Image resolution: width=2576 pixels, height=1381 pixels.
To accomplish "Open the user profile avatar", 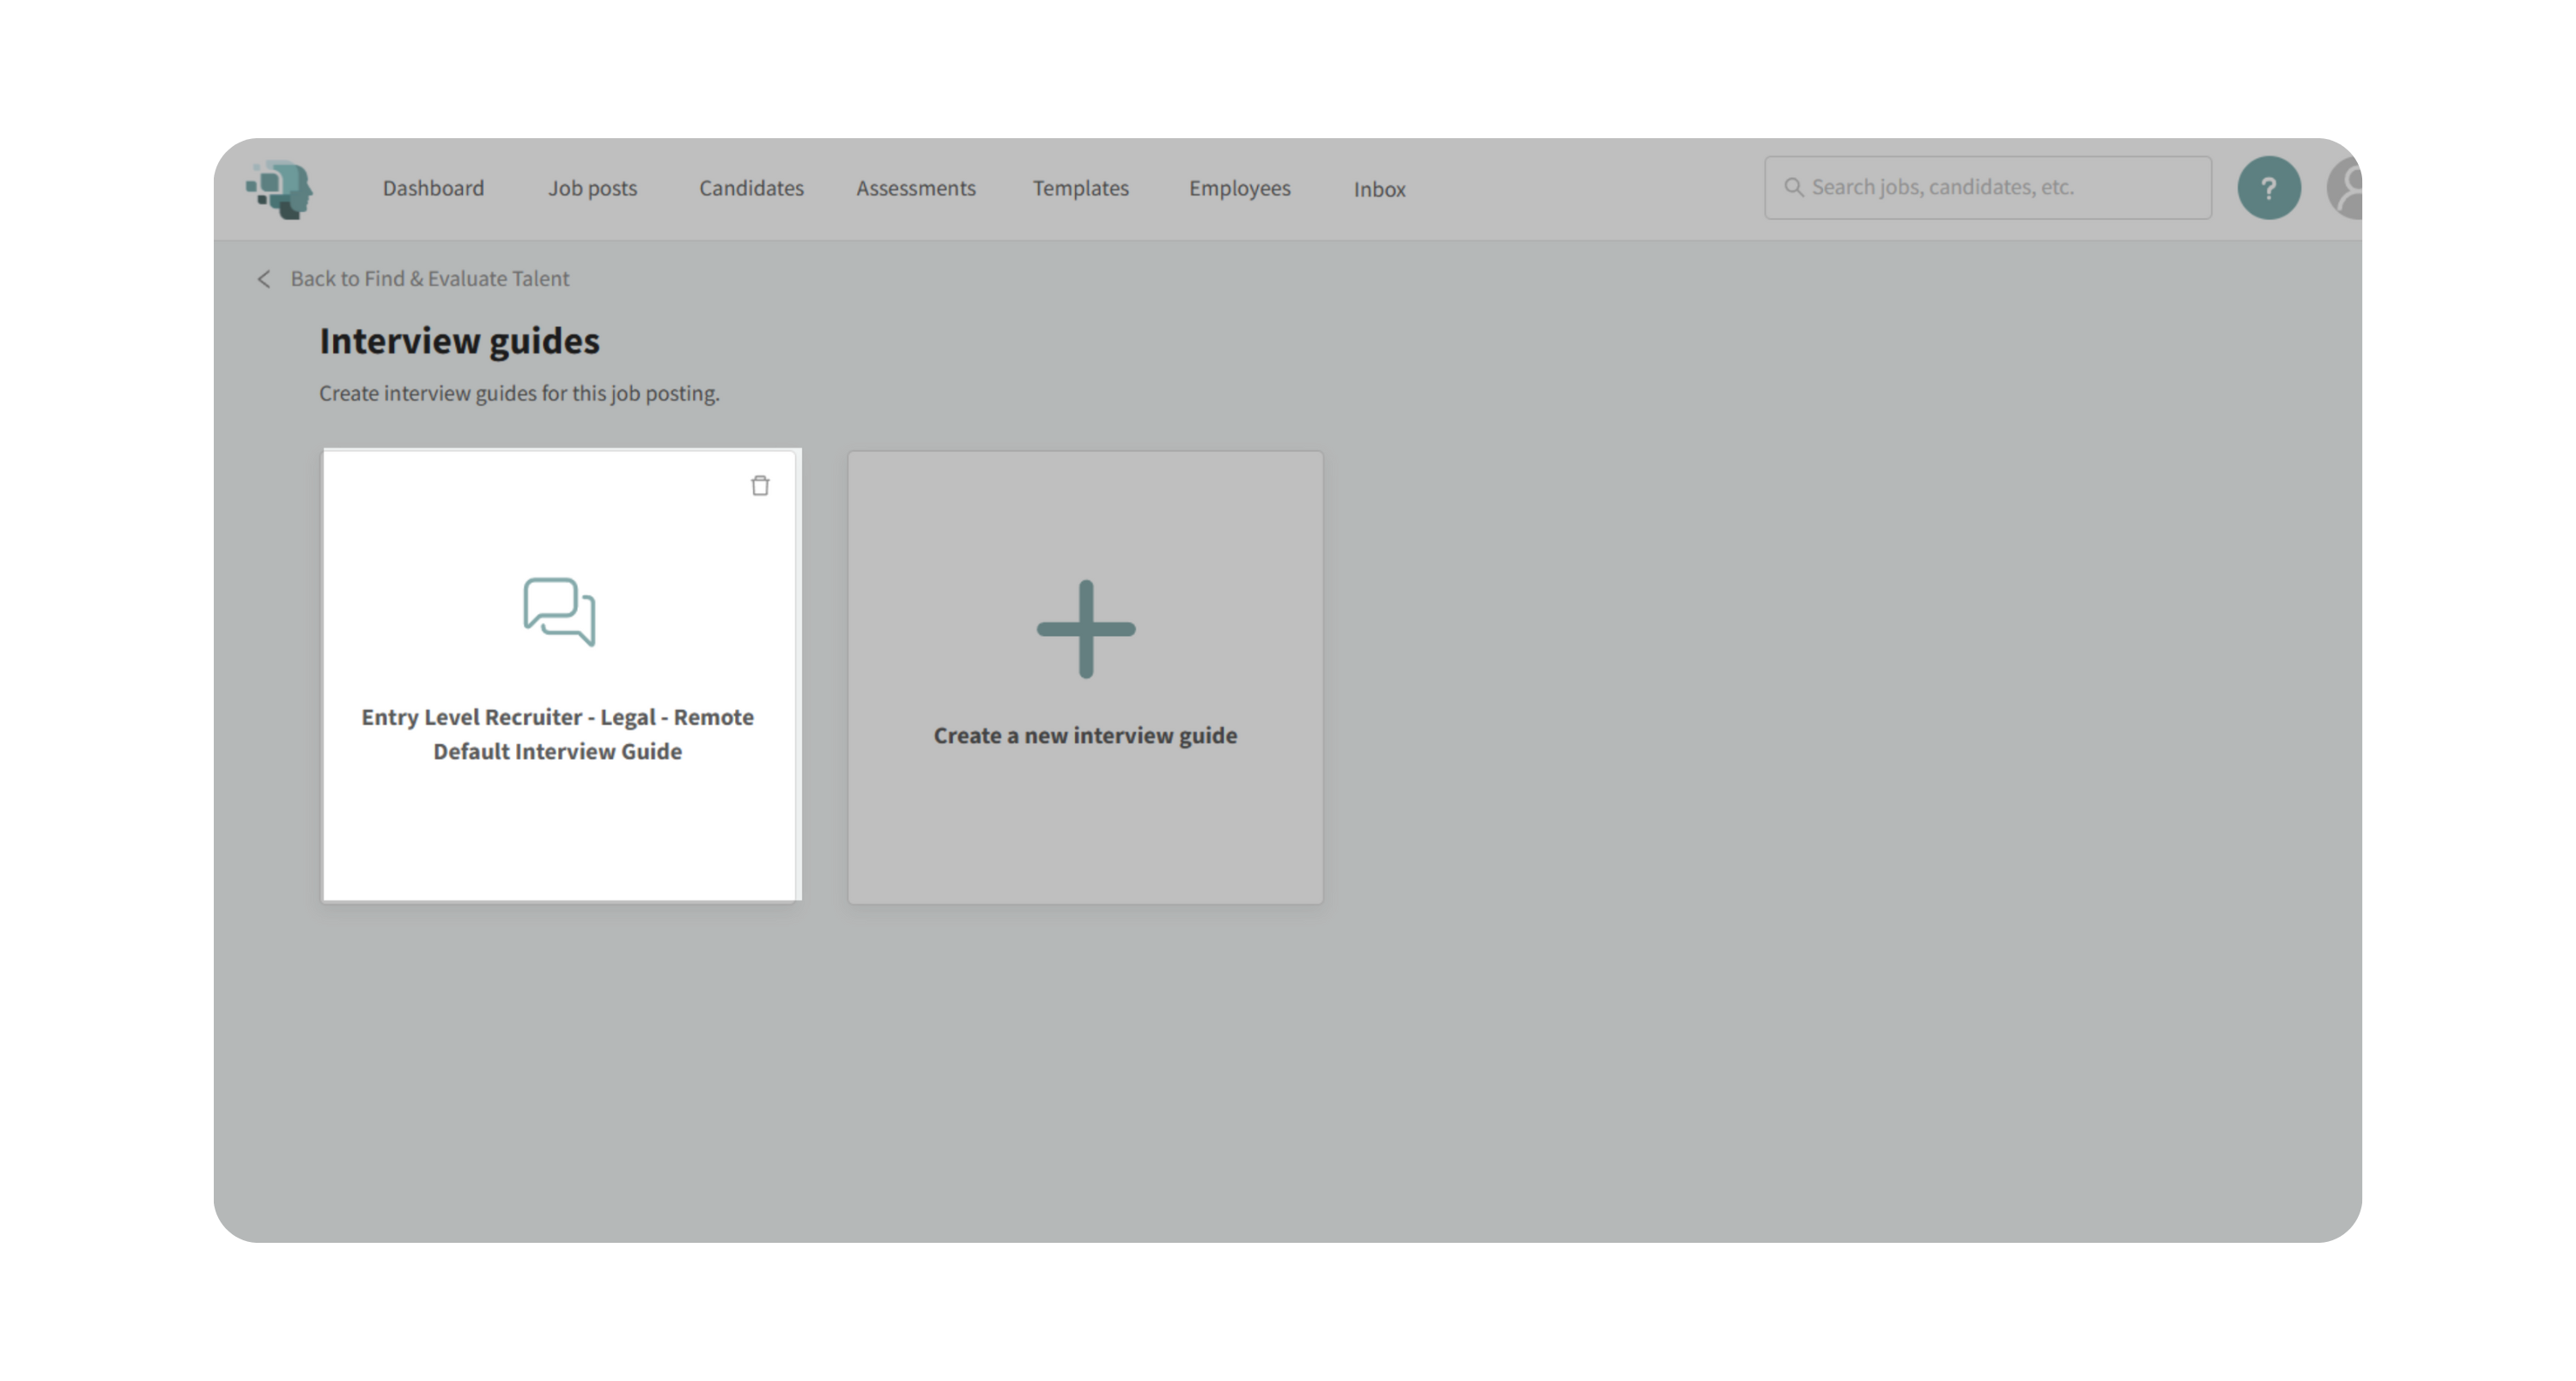I will [x=2346, y=188].
